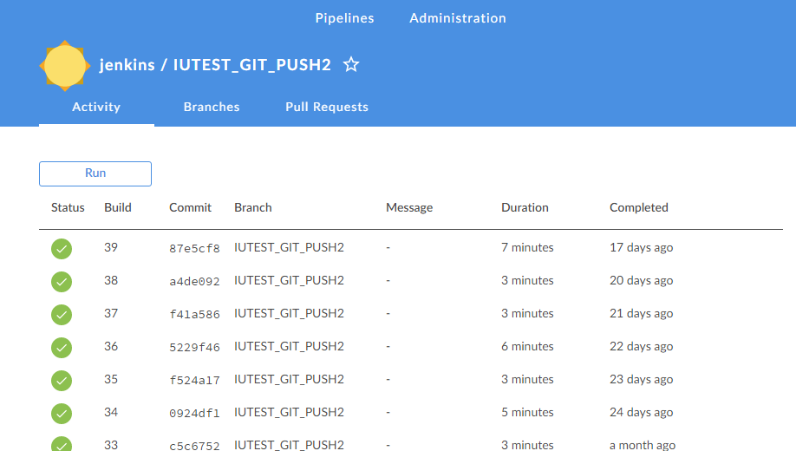The width and height of the screenshot is (796, 451).
Task: Click the Message column header
Action: coord(409,208)
